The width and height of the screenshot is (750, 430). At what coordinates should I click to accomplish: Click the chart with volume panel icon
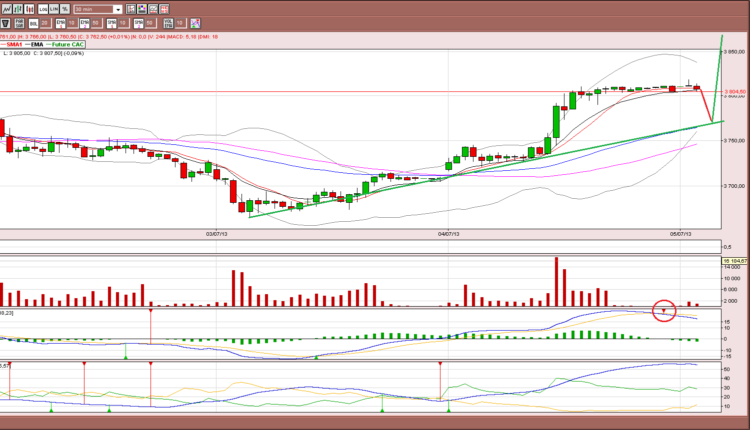pos(153,9)
